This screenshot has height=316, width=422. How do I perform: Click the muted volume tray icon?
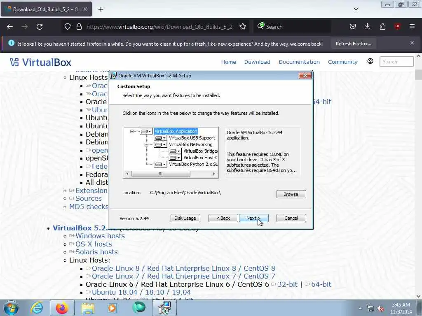tap(380, 309)
